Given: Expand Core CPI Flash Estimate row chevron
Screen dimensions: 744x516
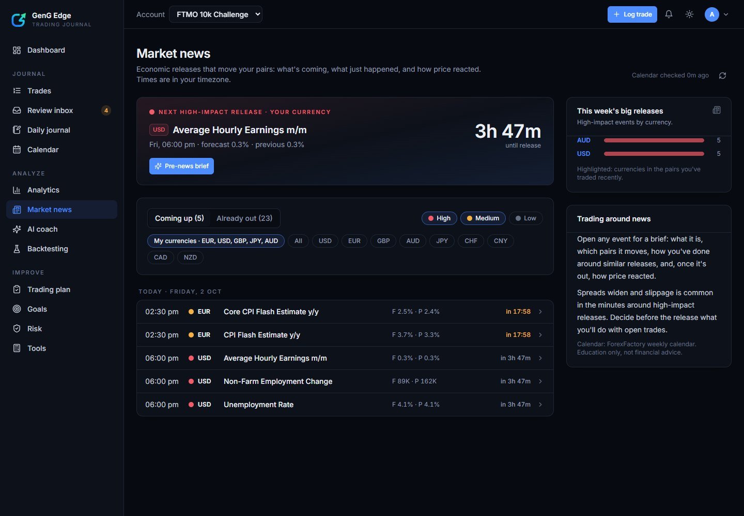Looking at the screenshot, I should tap(540, 312).
